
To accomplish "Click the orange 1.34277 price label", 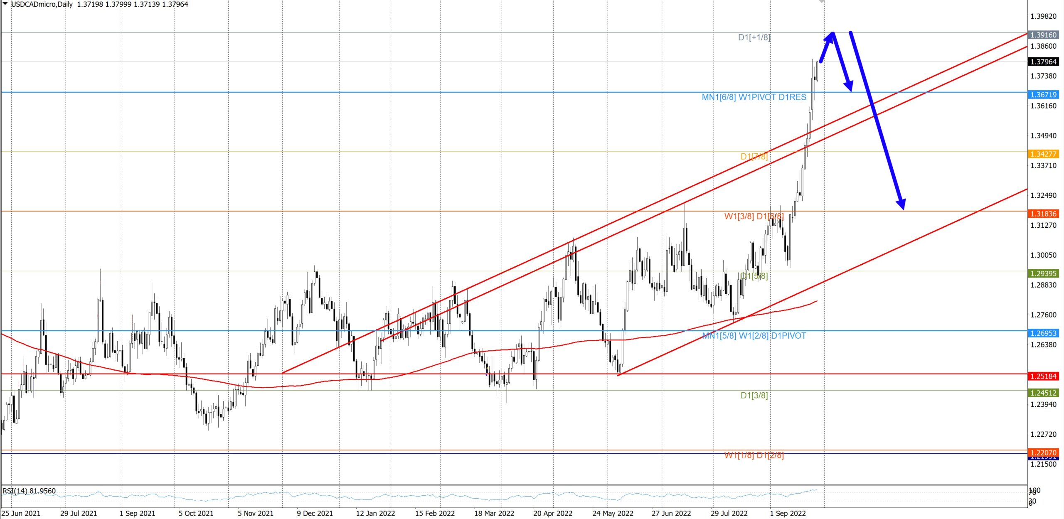I will pyautogui.click(x=1044, y=154).
